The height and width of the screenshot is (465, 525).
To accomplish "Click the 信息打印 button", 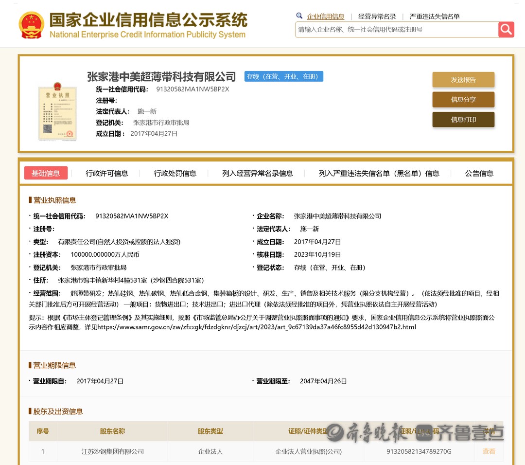I will point(463,120).
